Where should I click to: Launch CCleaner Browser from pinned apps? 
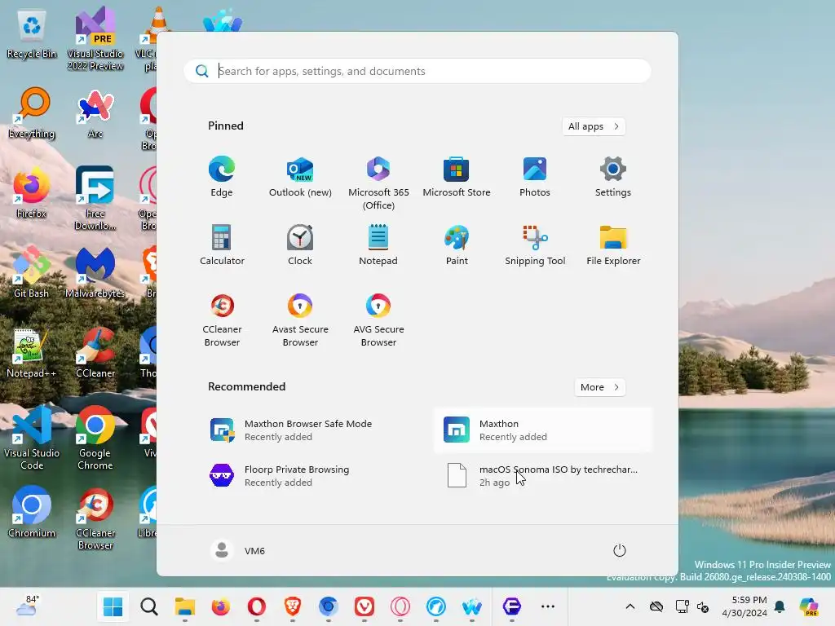pos(222,320)
